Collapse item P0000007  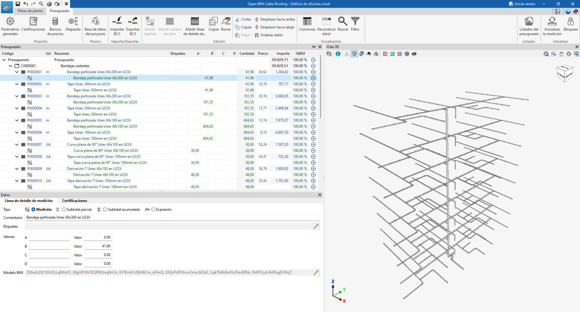point(17,144)
